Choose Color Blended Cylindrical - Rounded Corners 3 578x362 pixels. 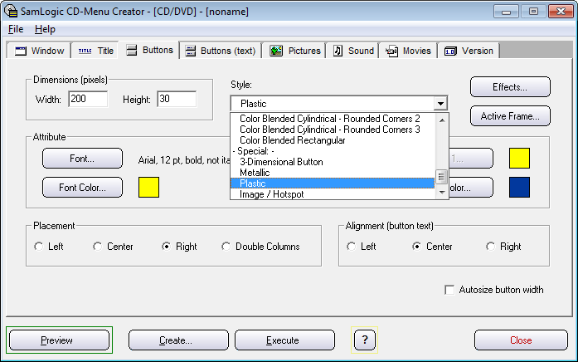[x=333, y=130]
